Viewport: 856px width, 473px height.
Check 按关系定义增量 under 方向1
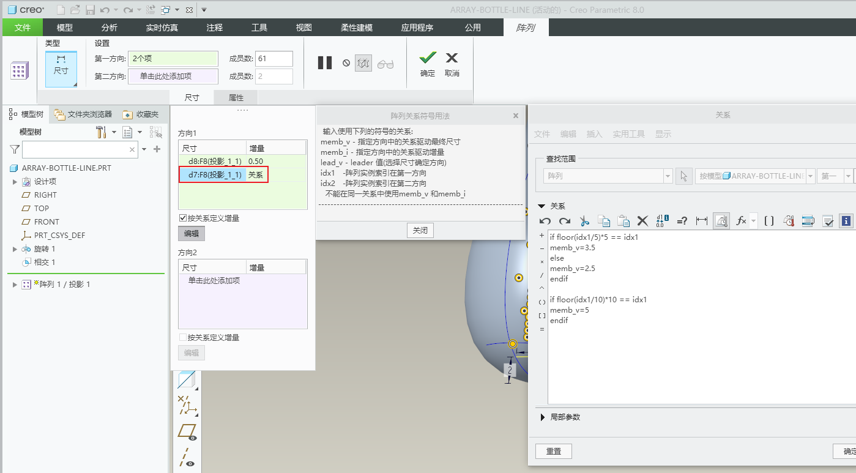click(x=182, y=218)
